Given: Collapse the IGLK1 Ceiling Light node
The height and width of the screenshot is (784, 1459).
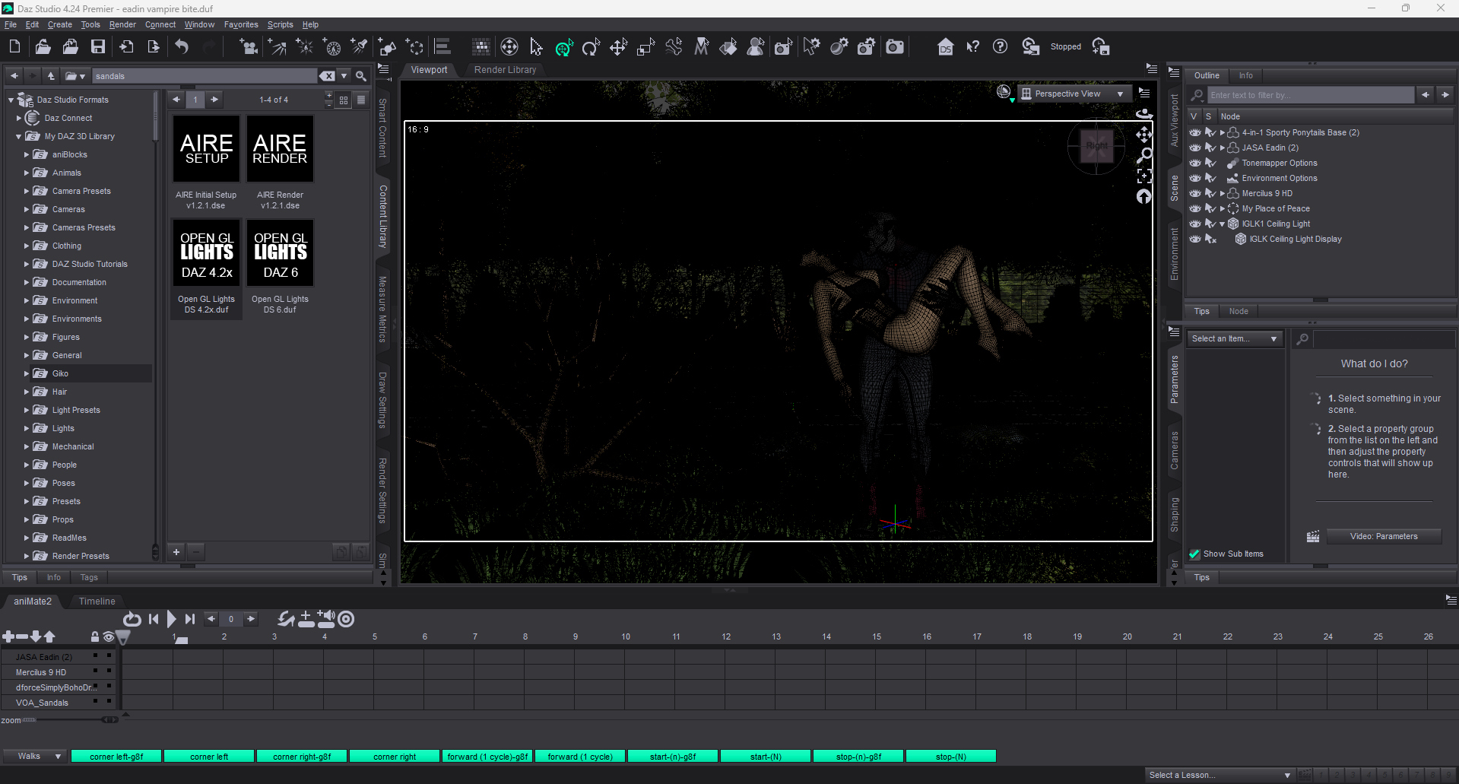Looking at the screenshot, I should point(1223,224).
